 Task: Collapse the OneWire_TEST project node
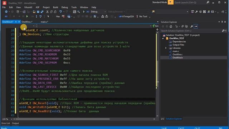163,38
